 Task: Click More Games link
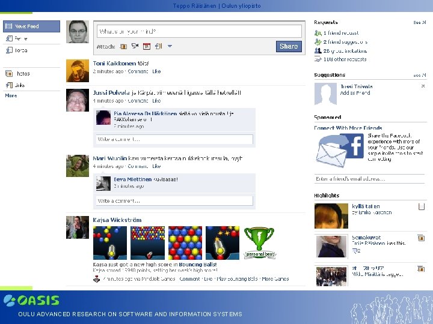point(275,279)
